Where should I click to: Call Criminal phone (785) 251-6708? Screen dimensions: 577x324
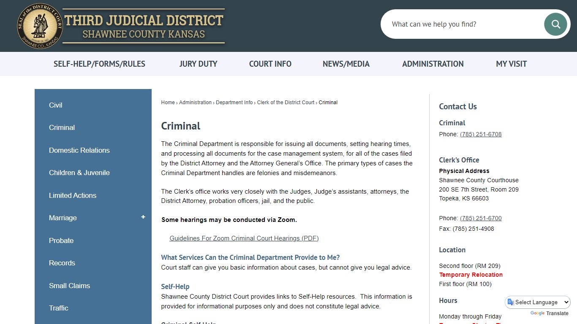tap(481, 134)
